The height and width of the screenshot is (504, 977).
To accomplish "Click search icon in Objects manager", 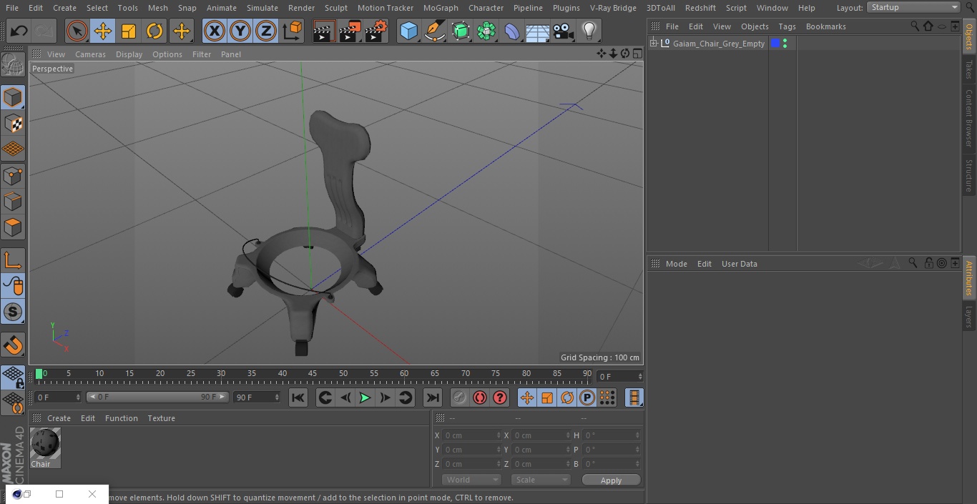I will [x=914, y=26].
